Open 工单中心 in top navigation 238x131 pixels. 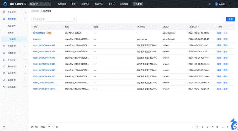[x=85, y=4]
